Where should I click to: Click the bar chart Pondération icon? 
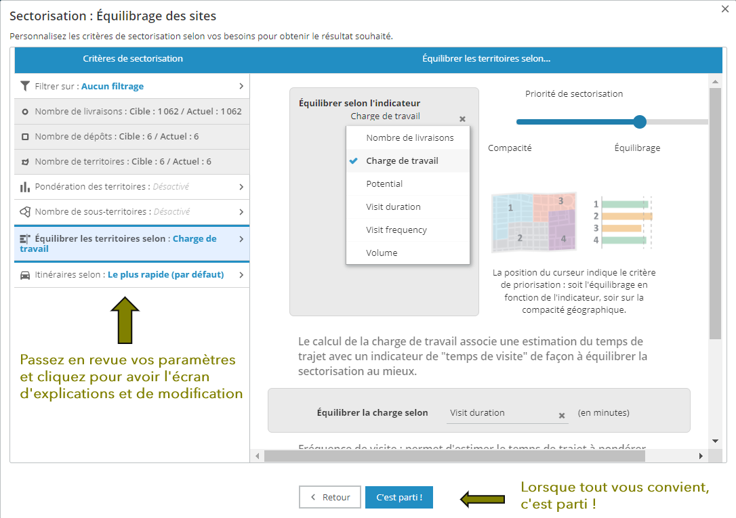point(25,187)
